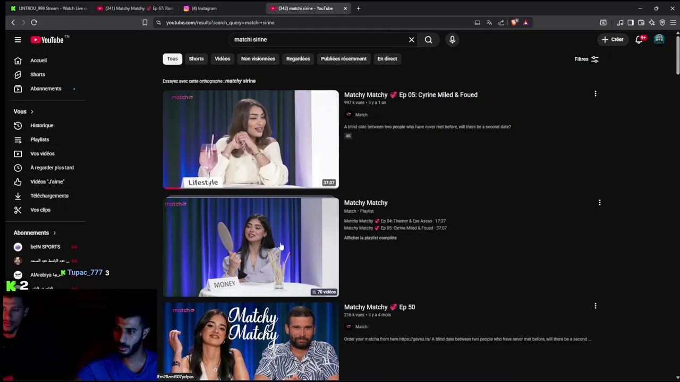680x382 pixels.
Task: Open Brave Shields lion icon
Action: pos(514,23)
